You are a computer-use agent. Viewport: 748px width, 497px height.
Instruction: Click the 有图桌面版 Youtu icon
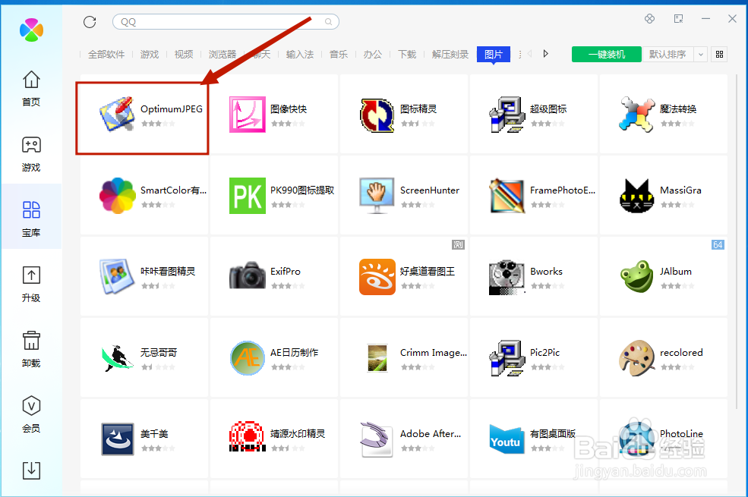tap(507, 439)
